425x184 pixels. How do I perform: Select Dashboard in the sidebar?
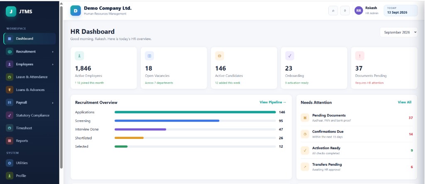click(x=30, y=38)
